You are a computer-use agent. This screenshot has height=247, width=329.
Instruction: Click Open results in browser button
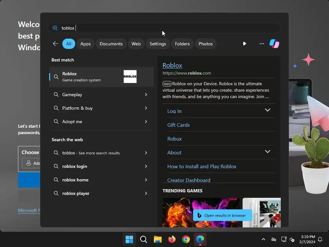[222, 215]
